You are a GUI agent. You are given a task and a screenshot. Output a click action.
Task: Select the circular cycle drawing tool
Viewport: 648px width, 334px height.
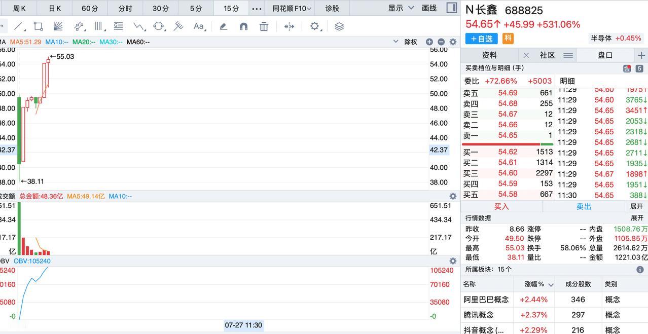pos(159,26)
